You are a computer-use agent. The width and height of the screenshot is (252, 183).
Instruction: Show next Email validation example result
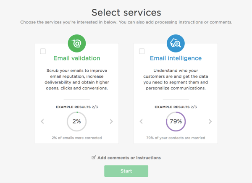(x=111, y=122)
